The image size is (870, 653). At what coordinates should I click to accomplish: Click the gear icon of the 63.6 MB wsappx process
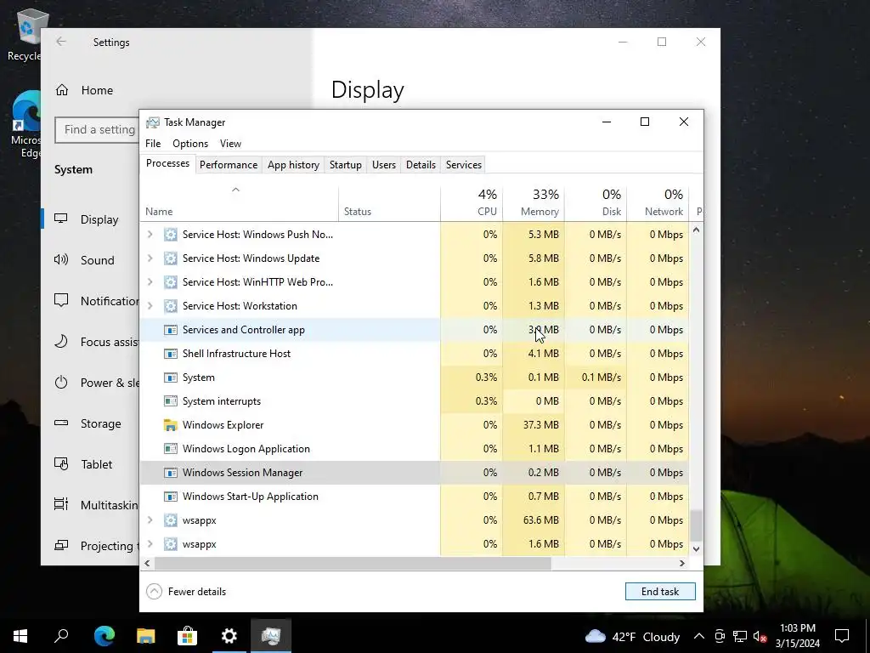click(x=170, y=520)
